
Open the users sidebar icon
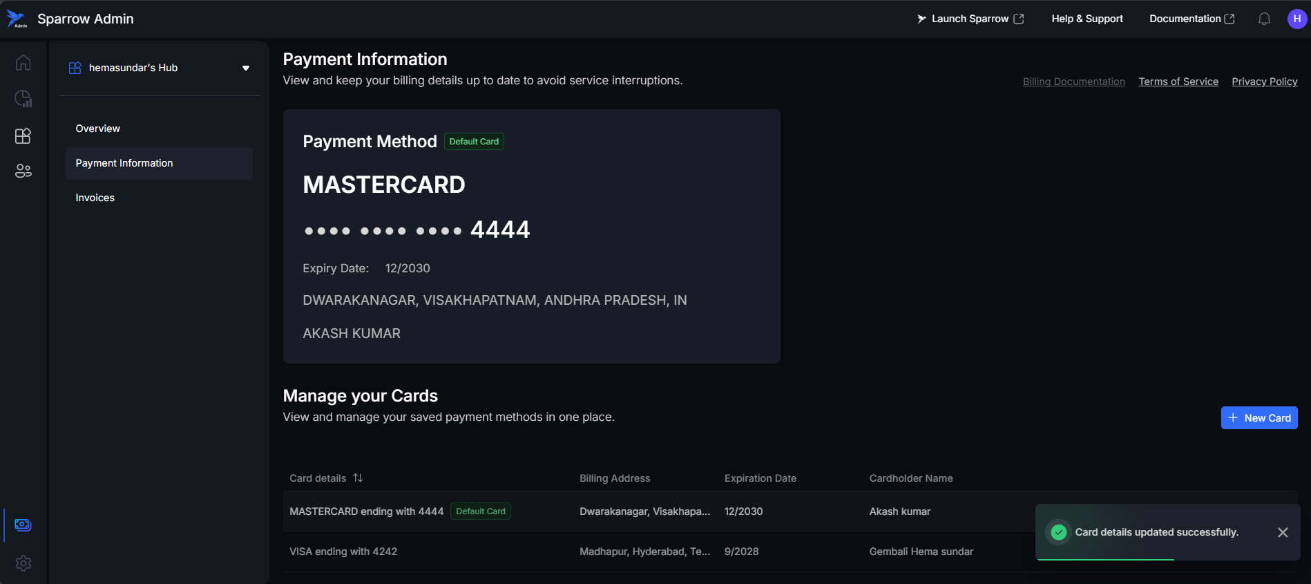click(23, 171)
